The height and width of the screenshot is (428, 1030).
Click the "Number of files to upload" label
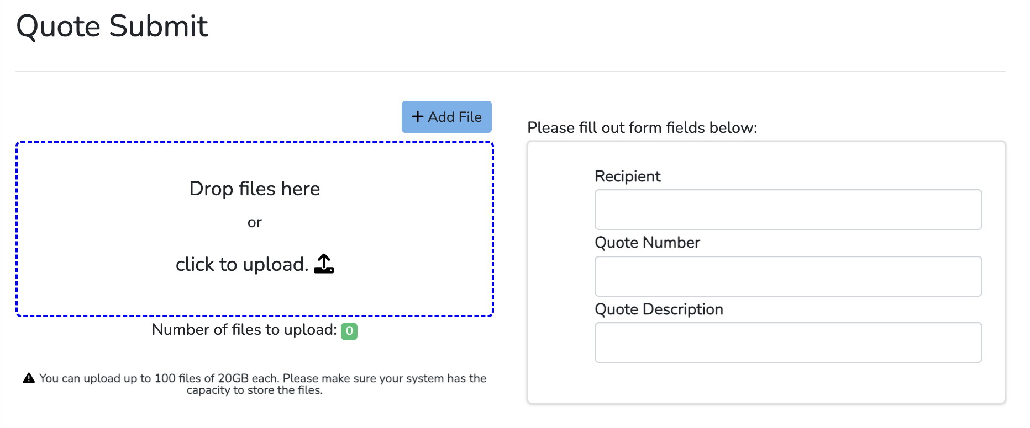click(244, 330)
